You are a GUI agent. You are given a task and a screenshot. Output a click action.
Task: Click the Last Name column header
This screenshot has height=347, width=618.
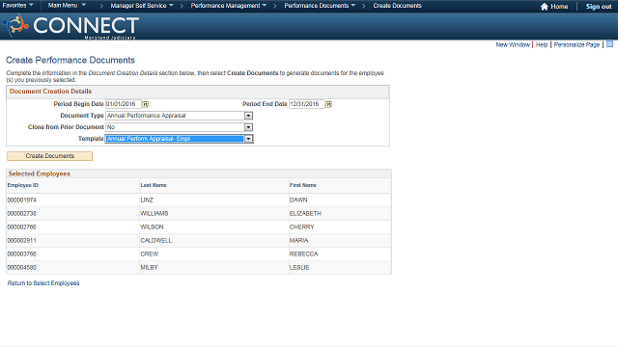point(154,185)
